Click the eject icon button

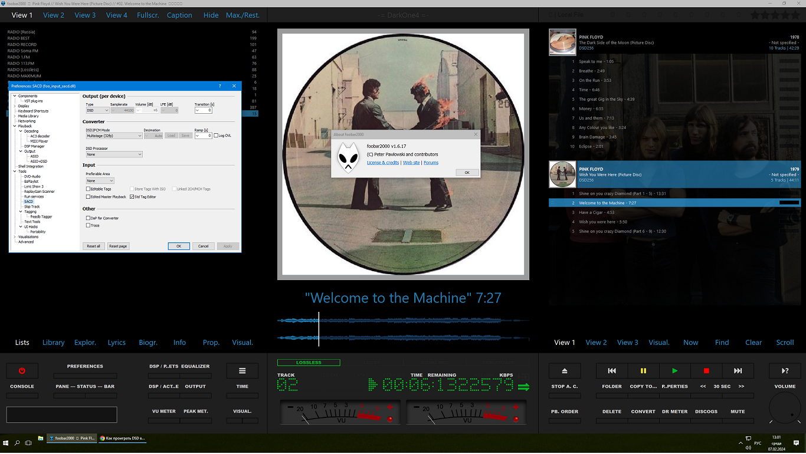pyautogui.click(x=565, y=371)
